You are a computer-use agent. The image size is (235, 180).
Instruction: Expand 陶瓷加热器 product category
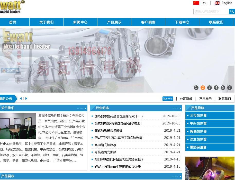tap(210, 131)
